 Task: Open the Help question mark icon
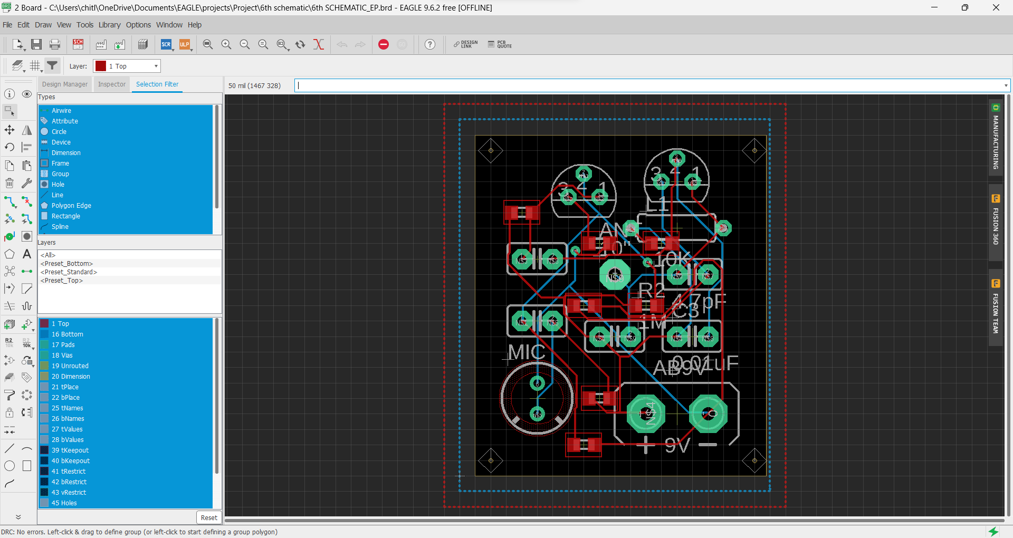[x=430, y=45]
